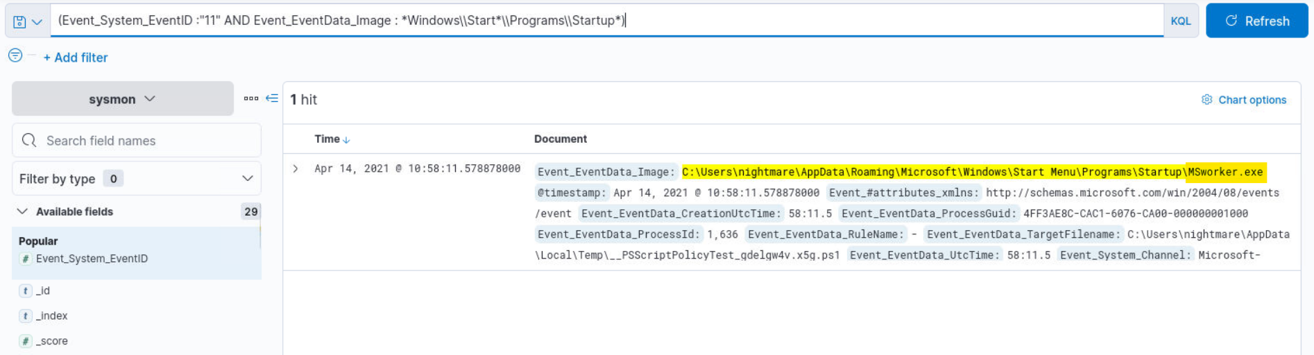Select the _index field in list

coord(52,315)
